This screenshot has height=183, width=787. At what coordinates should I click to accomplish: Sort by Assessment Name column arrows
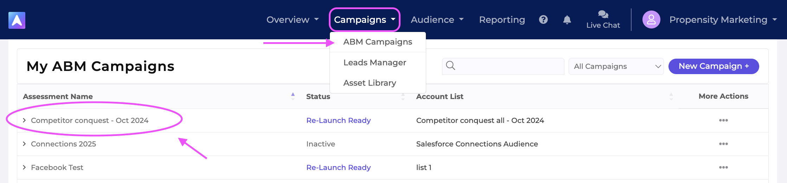pos(293,97)
